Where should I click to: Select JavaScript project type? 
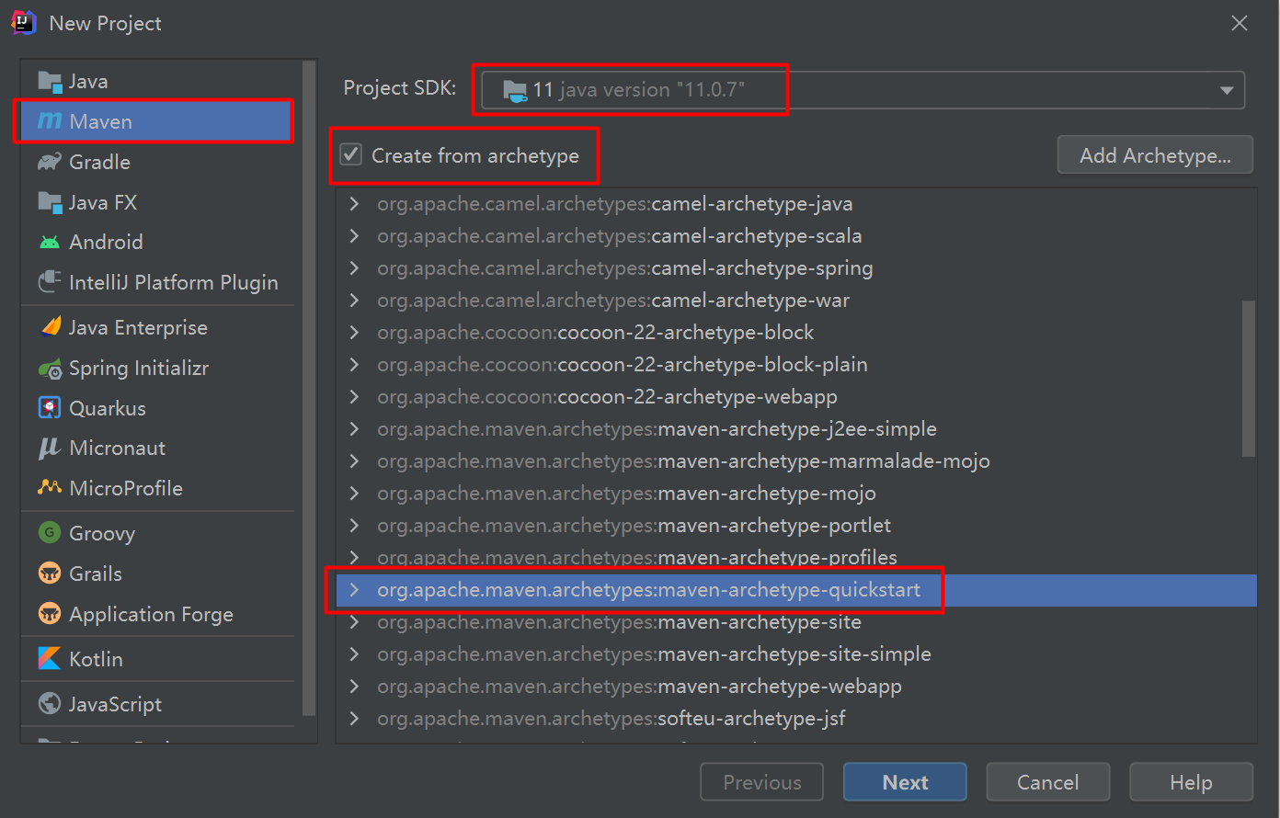(156, 704)
